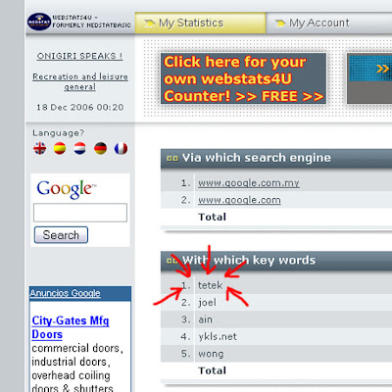Switch language to Spanish flag
The image size is (392, 392).
pyautogui.click(x=60, y=149)
